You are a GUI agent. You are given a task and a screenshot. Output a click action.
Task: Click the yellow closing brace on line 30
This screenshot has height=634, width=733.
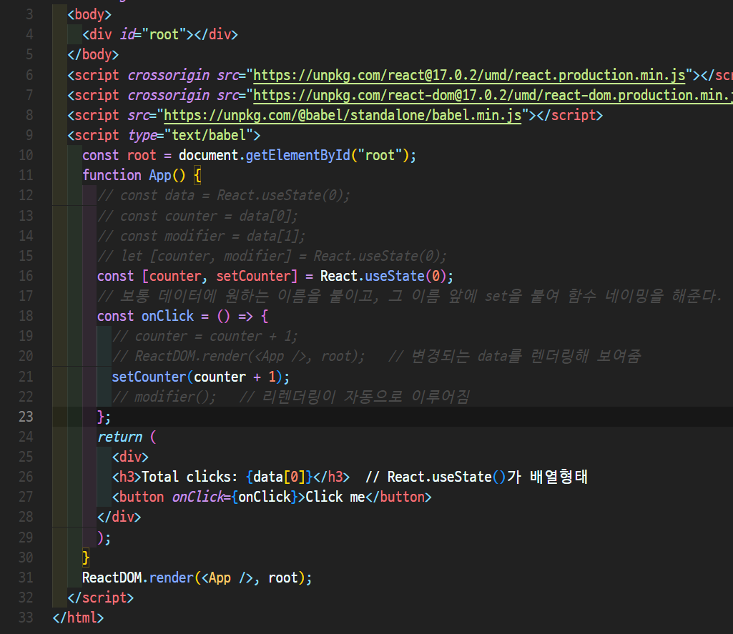86,558
